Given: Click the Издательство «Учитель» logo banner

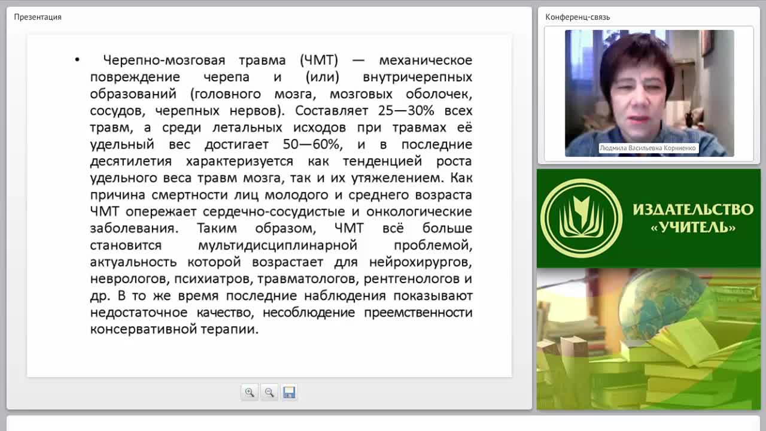Looking at the screenshot, I should pyautogui.click(x=649, y=218).
